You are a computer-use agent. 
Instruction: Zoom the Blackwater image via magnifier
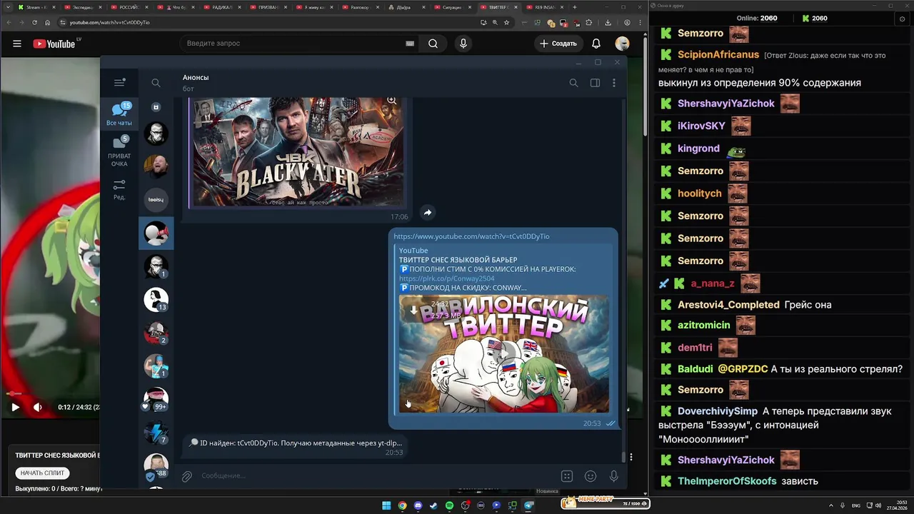pos(391,101)
